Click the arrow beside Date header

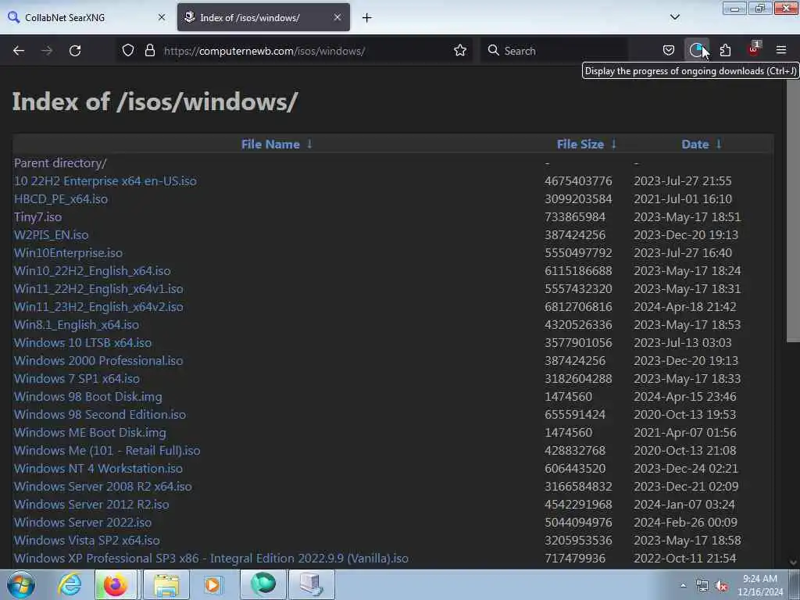point(719,144)
